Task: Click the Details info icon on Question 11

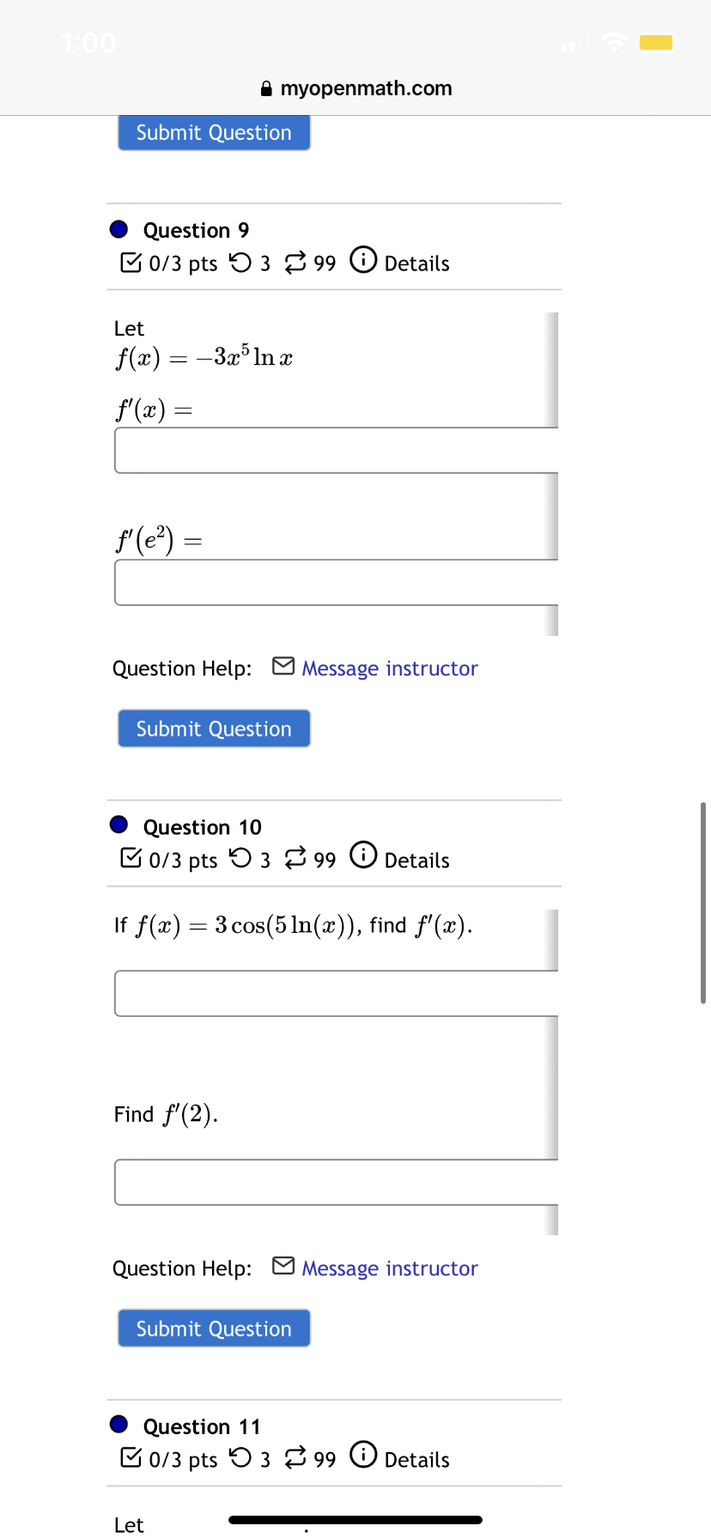Action: [x=363, y=1455]
